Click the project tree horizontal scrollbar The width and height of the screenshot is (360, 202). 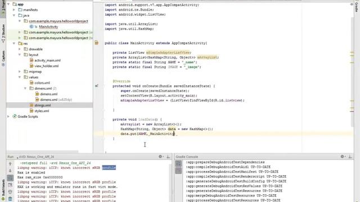[42, 151]
